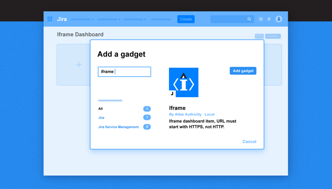Screen dimensions: 332x189
Task: Click the count badge beside All
Action: coord(147,109)
